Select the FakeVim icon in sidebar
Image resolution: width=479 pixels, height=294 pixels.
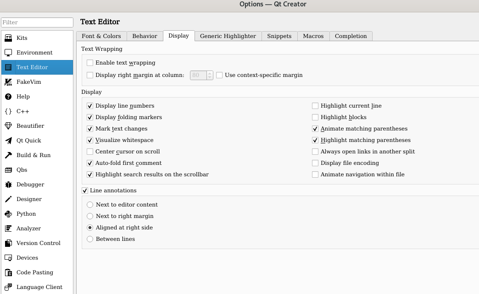point(8,82)
